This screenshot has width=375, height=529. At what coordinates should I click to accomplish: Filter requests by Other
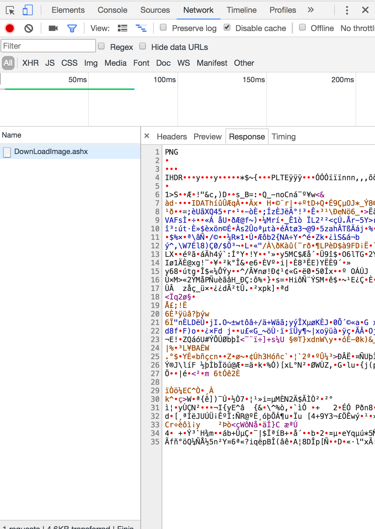[x=244, y=63]
